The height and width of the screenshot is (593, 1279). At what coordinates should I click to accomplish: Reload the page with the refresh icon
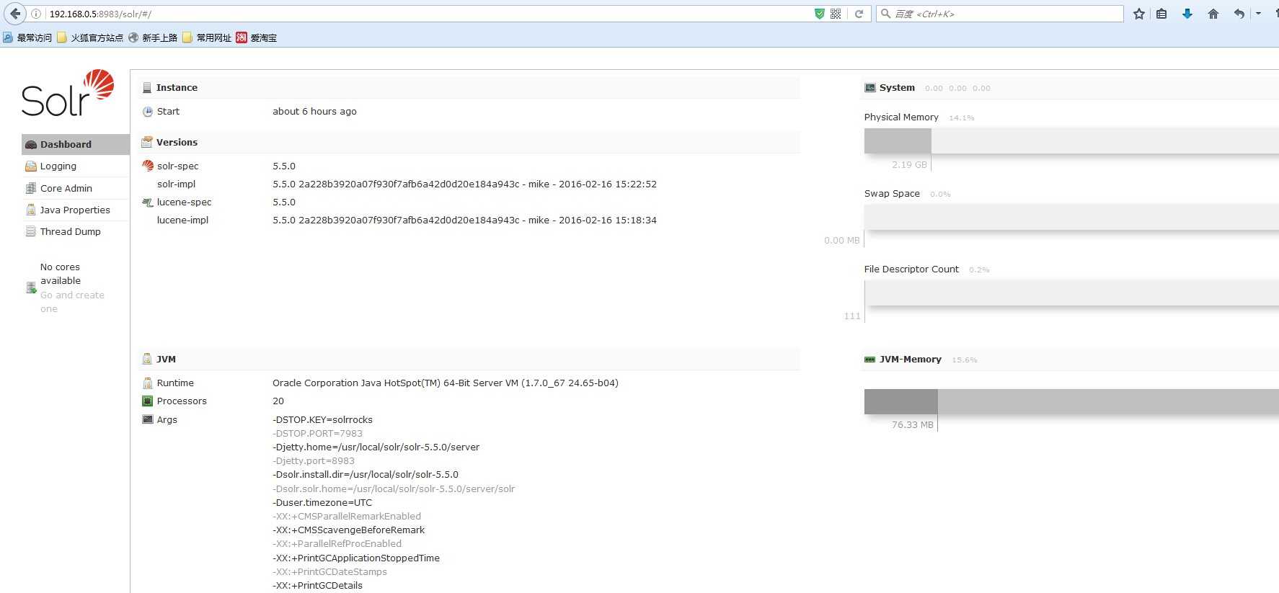point(859,14)
